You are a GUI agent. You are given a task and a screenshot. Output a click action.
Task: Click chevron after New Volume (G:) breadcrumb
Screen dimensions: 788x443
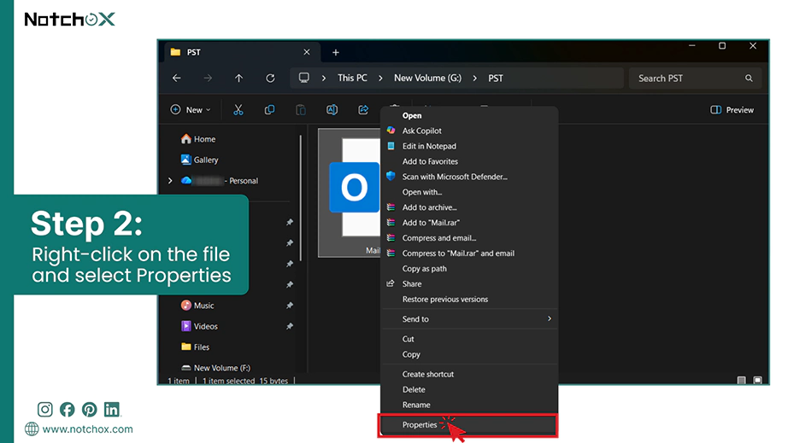[474, 79]
